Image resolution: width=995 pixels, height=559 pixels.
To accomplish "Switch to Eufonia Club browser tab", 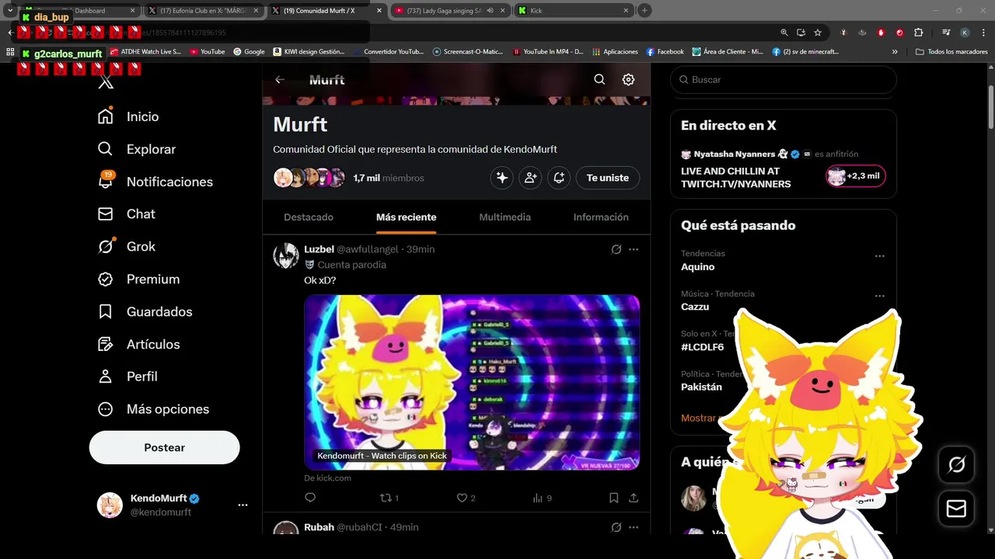I will click(x=203, y=11).
